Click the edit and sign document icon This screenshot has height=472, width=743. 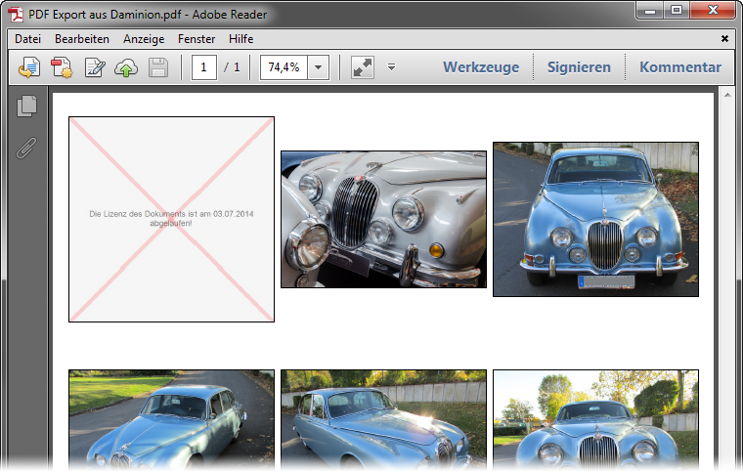point(95,67)
